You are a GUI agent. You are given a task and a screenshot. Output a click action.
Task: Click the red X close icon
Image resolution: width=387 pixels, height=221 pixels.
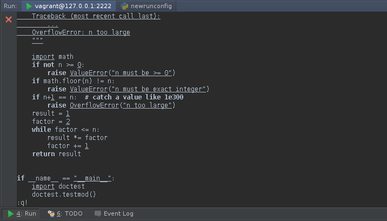[x=8, y=19]
